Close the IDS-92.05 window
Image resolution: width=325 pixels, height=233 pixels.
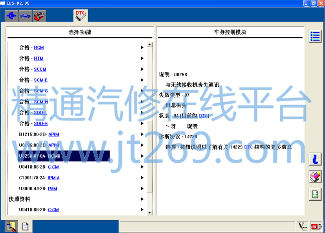(321, 3)
